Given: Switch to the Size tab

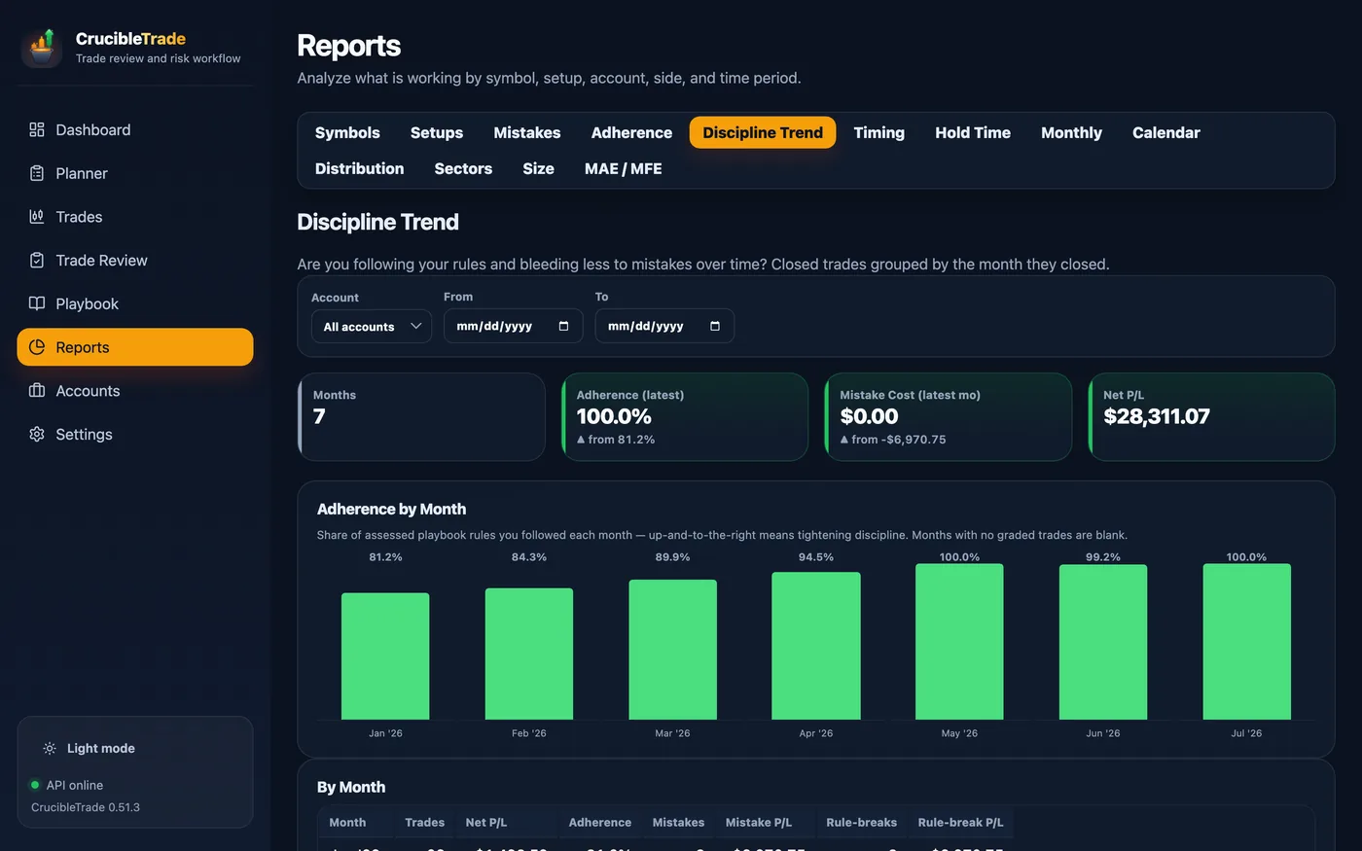Looking at the screenshot, I should [538, 168].
